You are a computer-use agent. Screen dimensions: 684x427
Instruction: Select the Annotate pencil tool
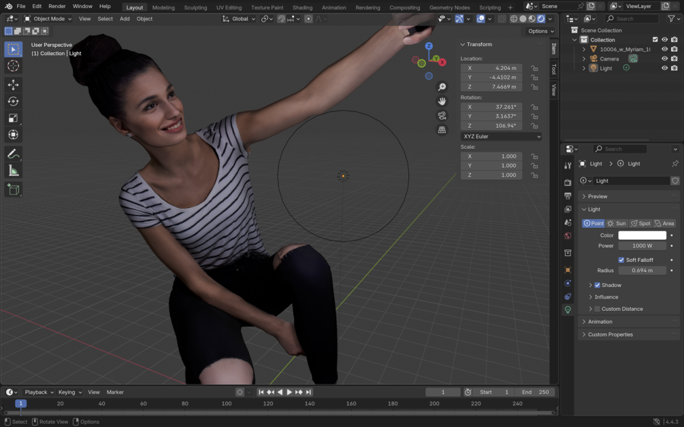[13, 154]
